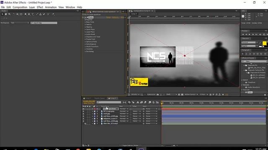Click the Search Help input field

coord(44,23)
